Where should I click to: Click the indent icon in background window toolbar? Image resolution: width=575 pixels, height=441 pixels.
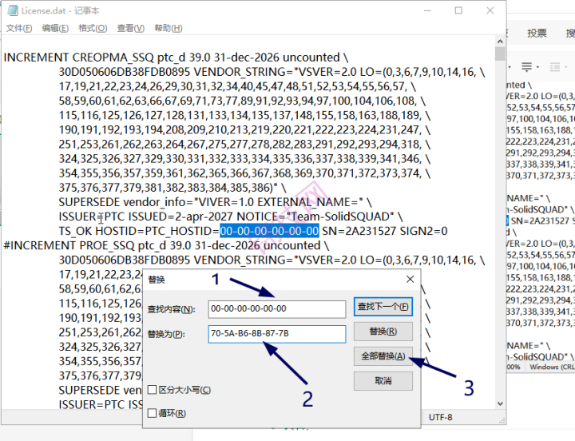(x=555, y=67)
